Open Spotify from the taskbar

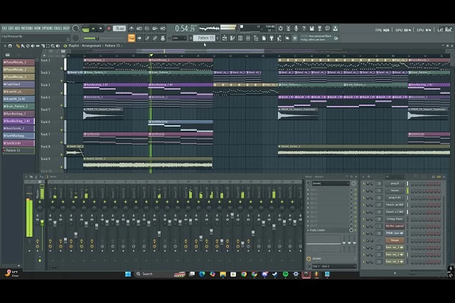(286, 274)
